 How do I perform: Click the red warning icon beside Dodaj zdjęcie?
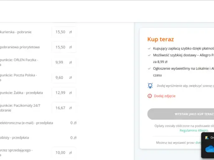pos(150,96)
